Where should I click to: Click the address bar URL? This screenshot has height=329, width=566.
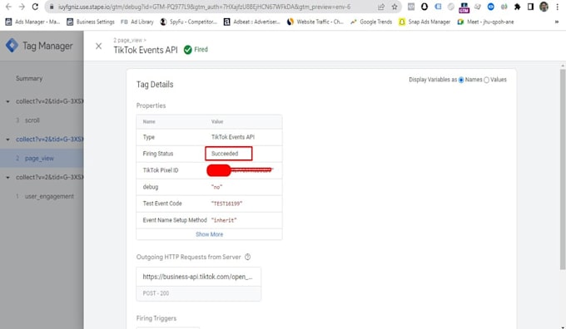pyautogui.click(x=204, y=7)
